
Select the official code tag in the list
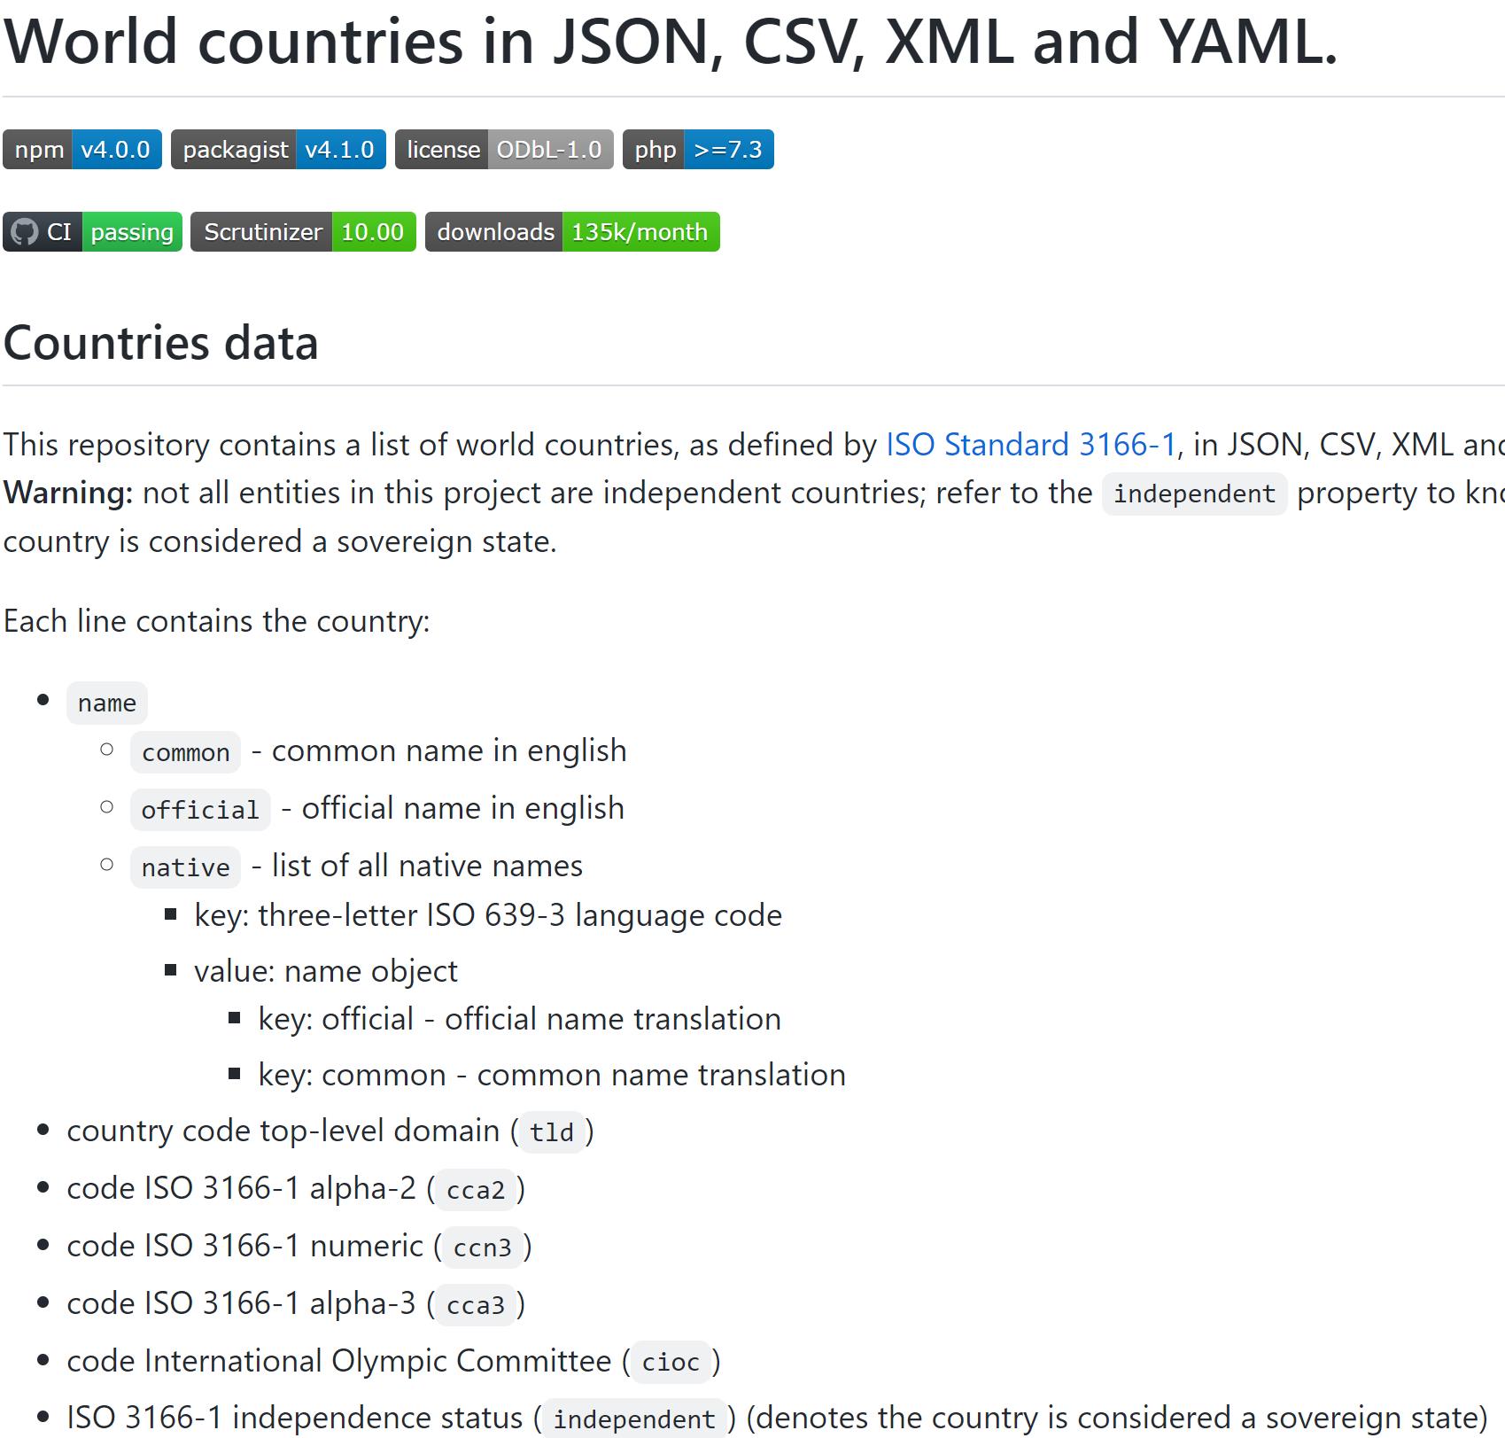coord(200,811)
